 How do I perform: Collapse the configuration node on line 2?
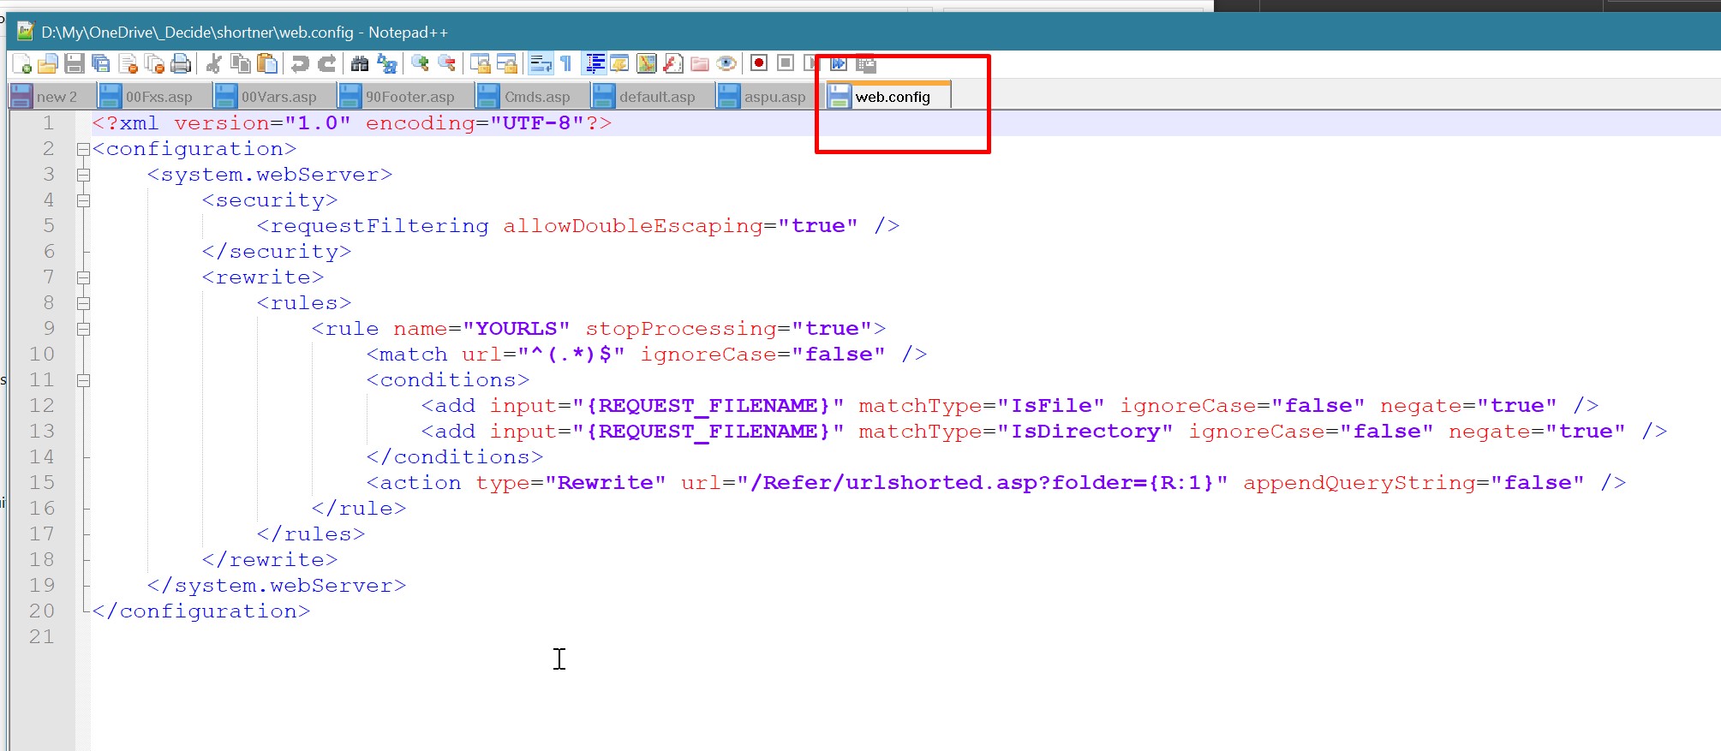coord(83,149)
